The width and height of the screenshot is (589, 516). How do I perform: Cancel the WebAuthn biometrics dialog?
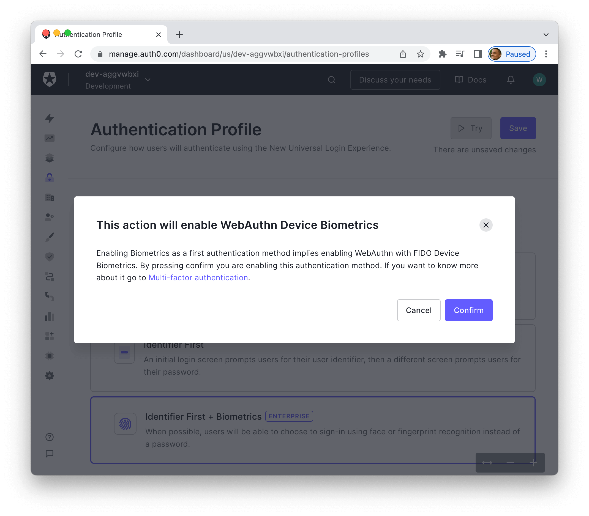[x=418, y=310]
